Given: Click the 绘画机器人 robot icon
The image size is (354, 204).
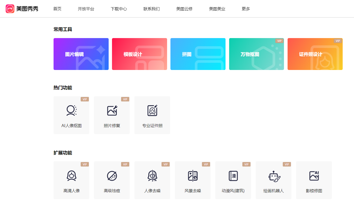Looking at the screenshot, I should pos(274,176).
